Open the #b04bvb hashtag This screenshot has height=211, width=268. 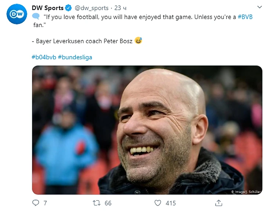coord(44,57)
